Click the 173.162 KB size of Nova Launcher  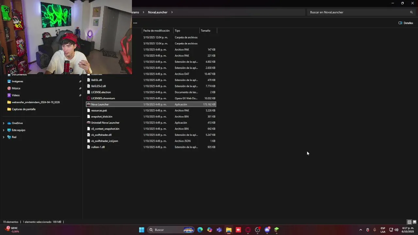(x=209, y=104)
